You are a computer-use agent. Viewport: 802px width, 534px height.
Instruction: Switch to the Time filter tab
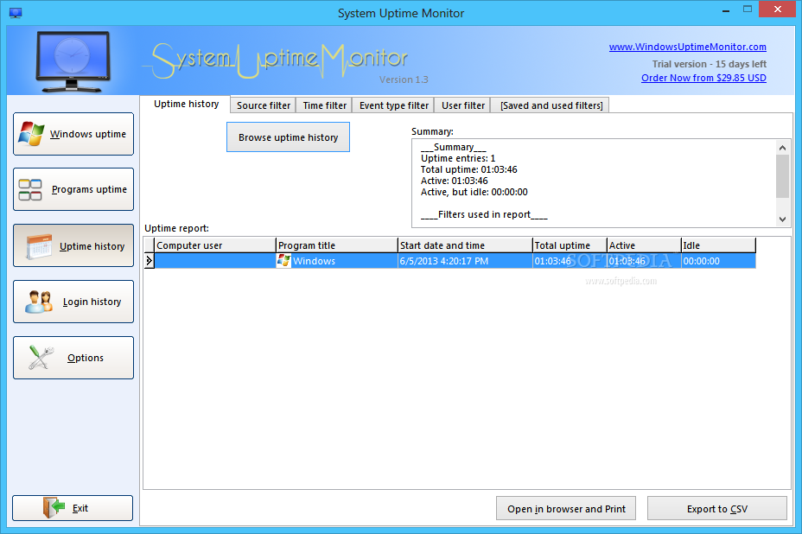point(324,105)
